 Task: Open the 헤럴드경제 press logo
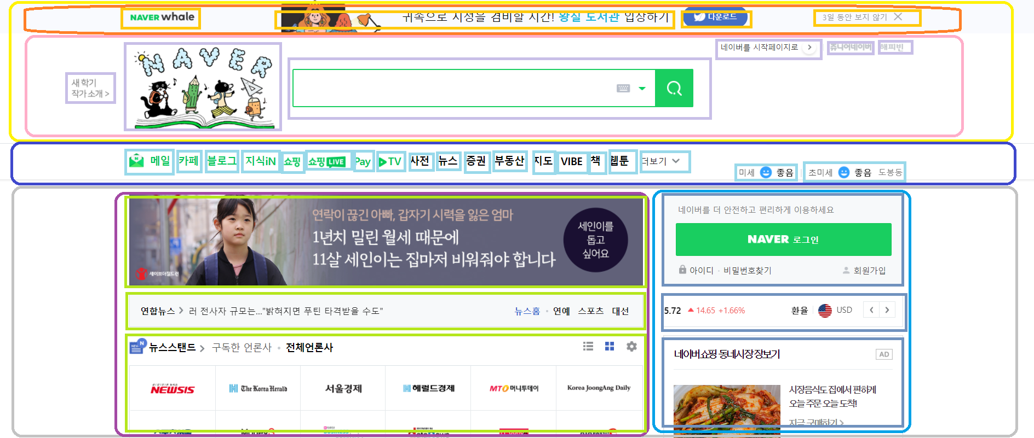429,388
